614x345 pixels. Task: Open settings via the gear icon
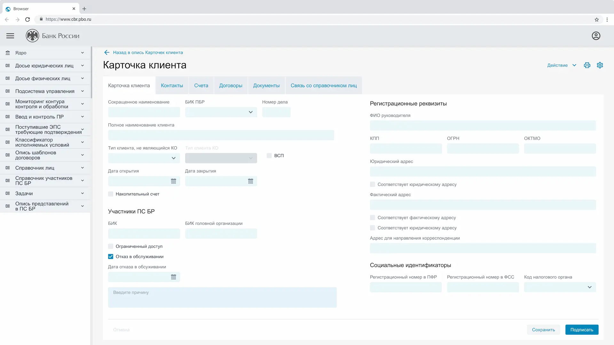[x=600, y=65]
